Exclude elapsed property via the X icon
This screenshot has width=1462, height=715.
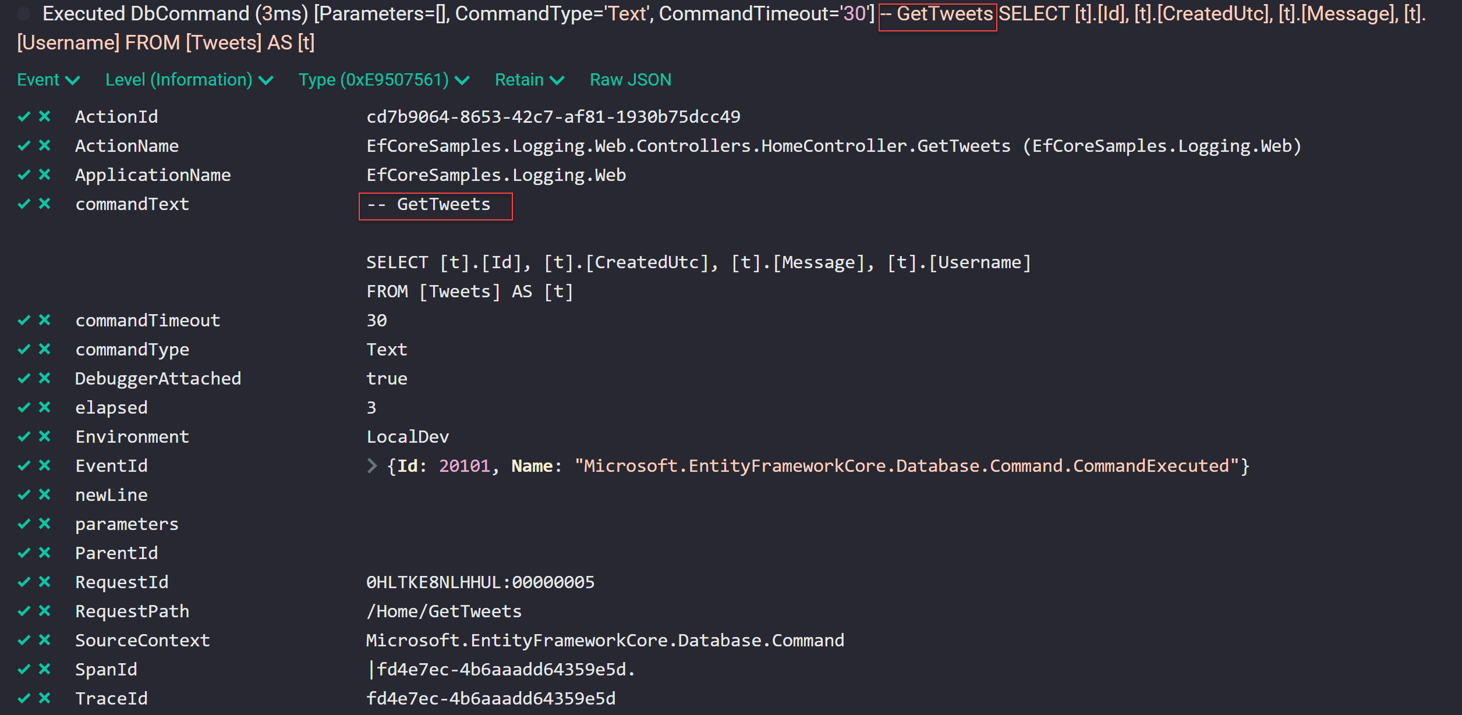click(x=45, y=407)
